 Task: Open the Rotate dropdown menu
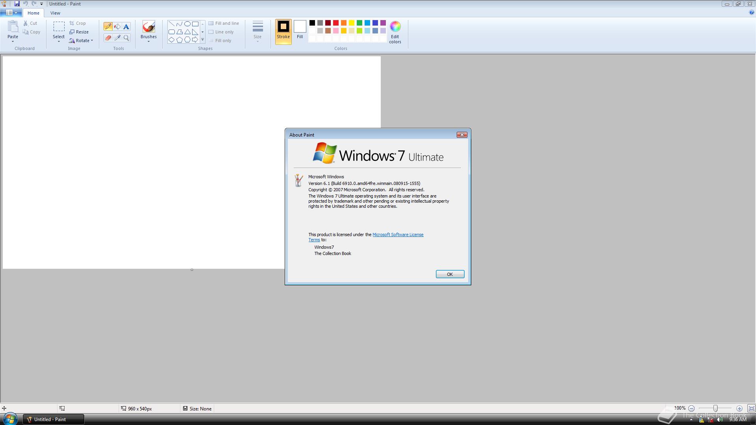(x=81, y=41)
